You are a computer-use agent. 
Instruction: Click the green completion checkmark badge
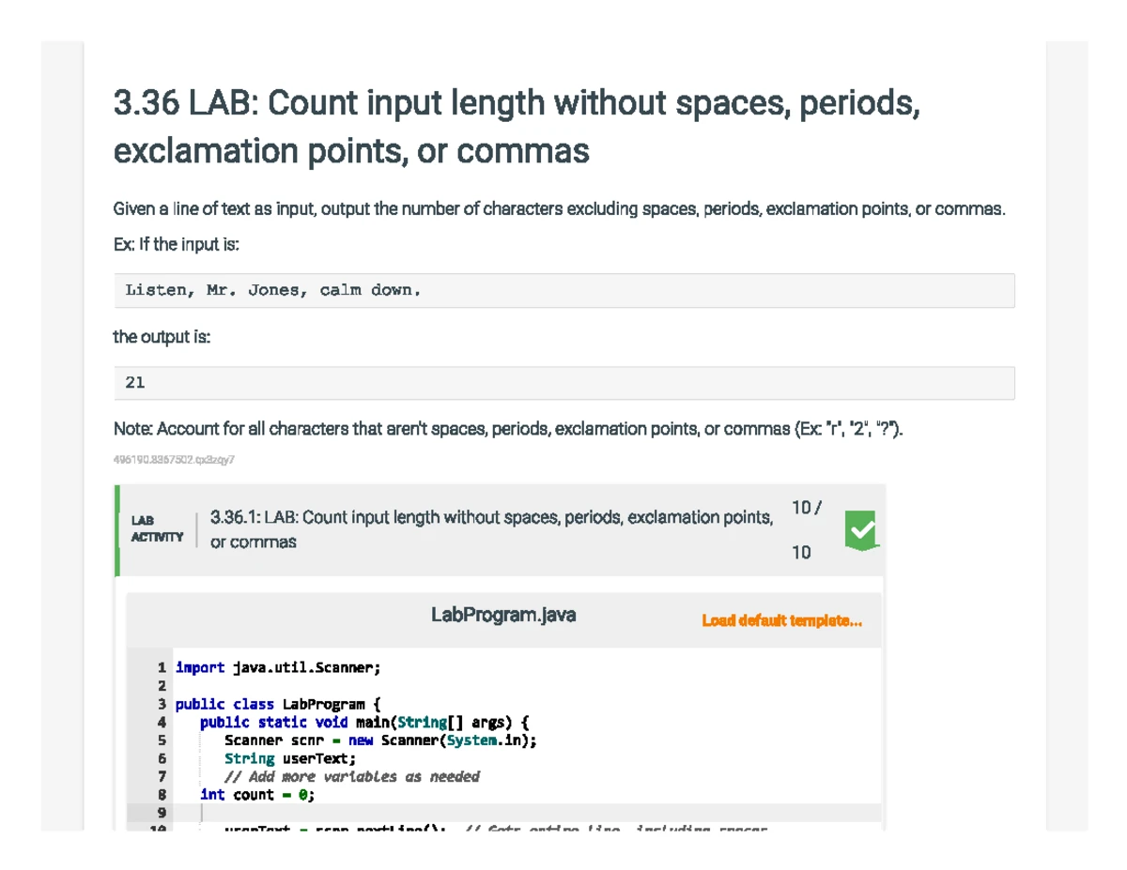(861, 531)
